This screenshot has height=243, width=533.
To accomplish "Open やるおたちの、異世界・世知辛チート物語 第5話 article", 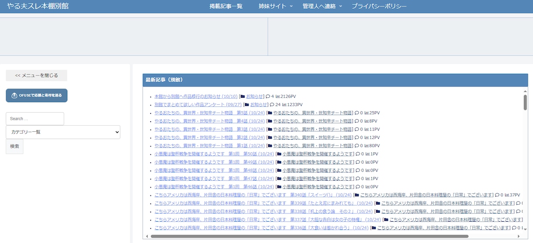I will pyautogui.click(x=209, y=113).
